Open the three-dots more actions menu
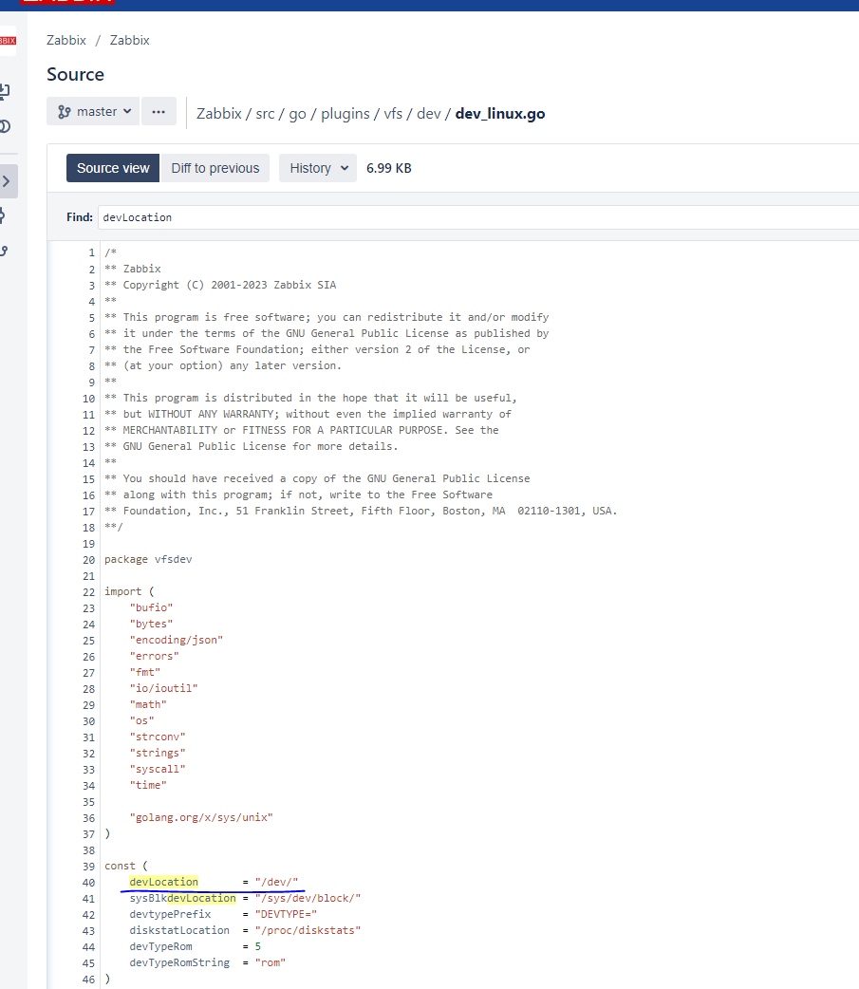 point(159,112)
